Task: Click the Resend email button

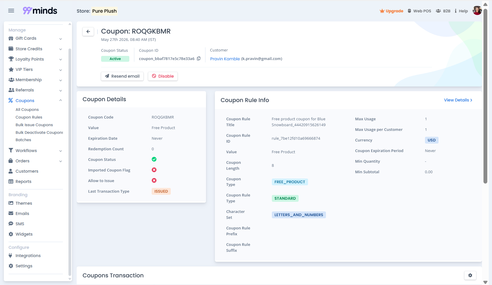Action: (122, 76)
